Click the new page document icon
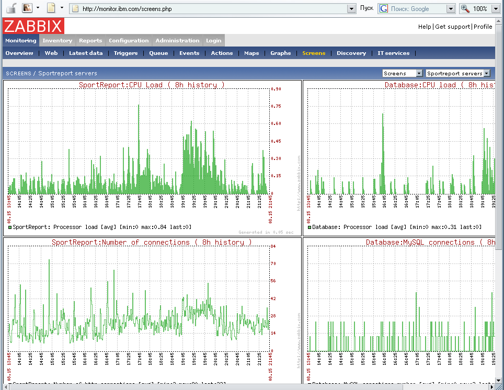The image size is (504, 390). (51, 8)
